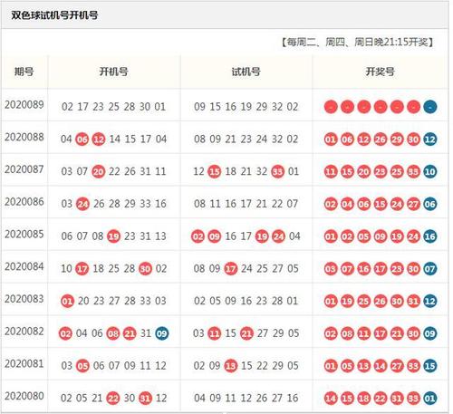Click red ball 14 in 2020080 开奖号
This screenshot has width=453, height=414.
(331, 398)
